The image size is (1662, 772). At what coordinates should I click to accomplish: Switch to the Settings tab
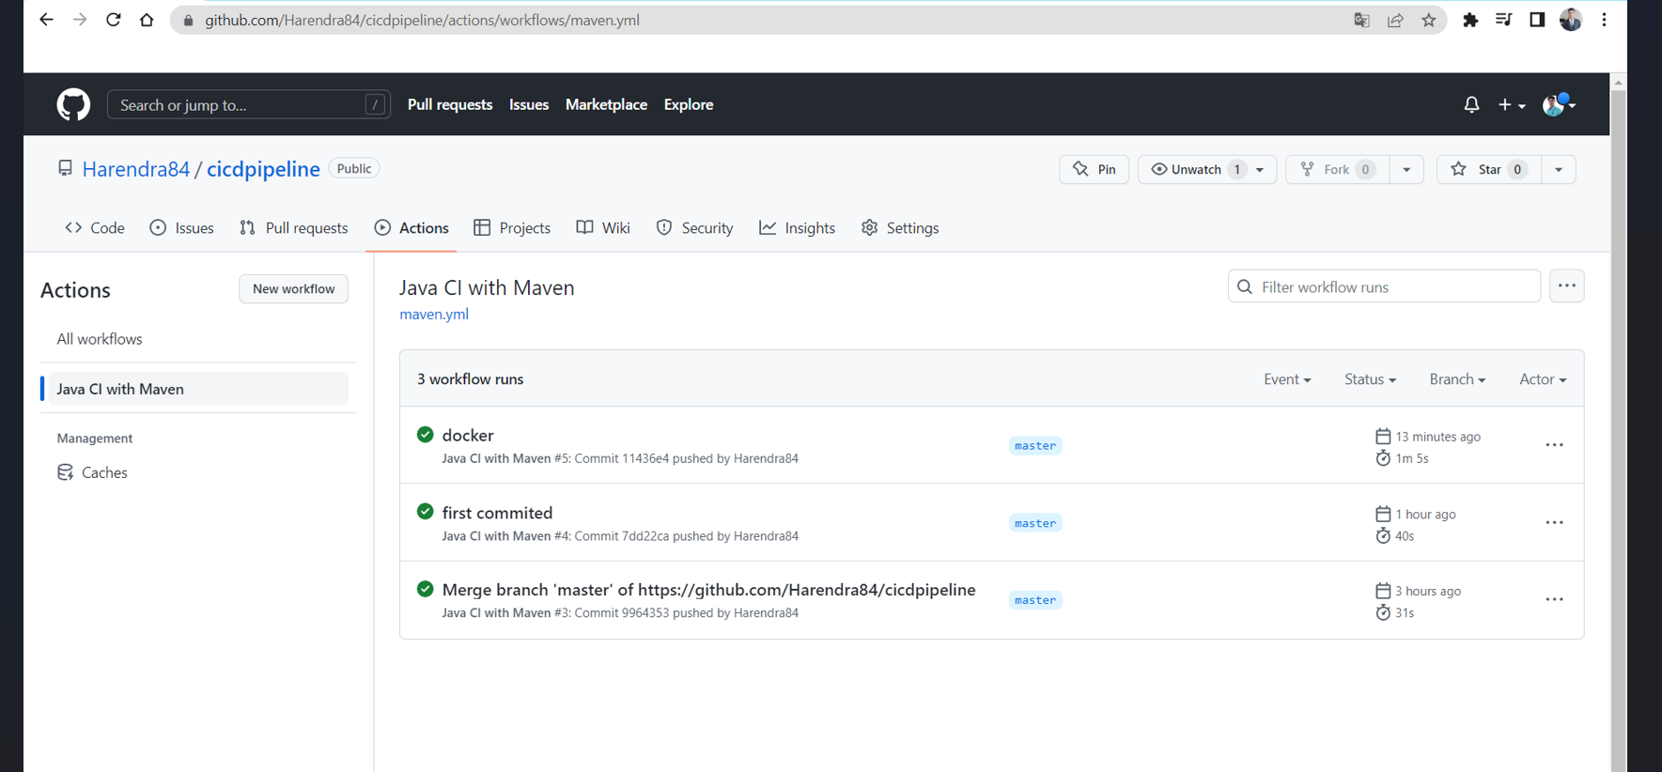900,228
